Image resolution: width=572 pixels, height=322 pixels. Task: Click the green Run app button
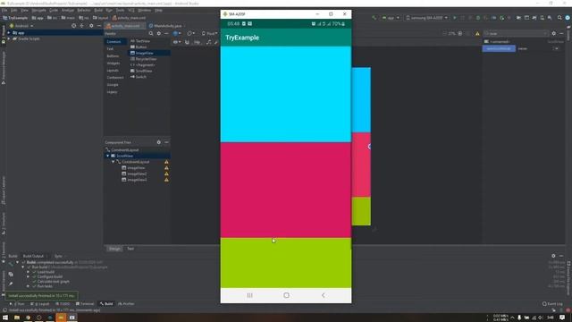coord(455,18)
